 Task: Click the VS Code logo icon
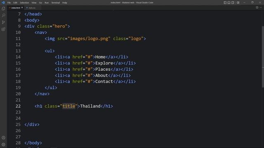tap(3, 2)
